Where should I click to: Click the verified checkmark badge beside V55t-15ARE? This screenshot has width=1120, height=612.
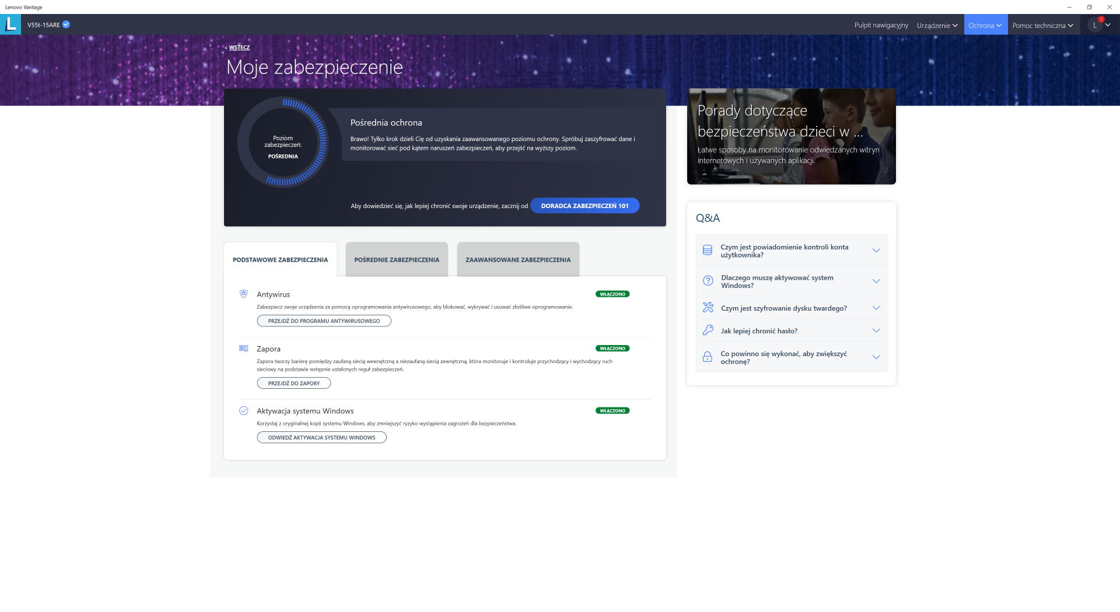[66, 24]
